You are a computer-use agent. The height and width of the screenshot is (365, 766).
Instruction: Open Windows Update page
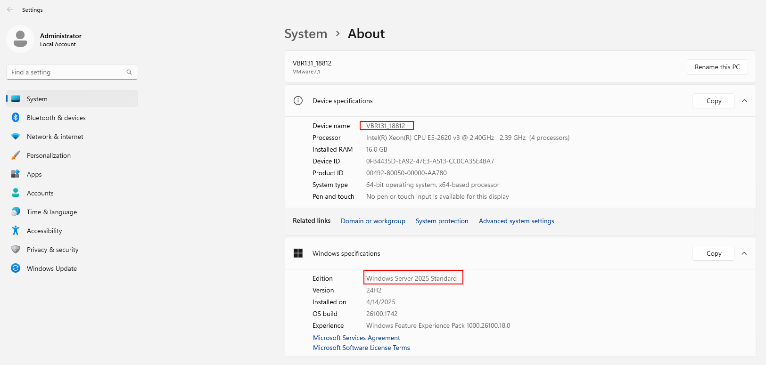coord(72,268)
